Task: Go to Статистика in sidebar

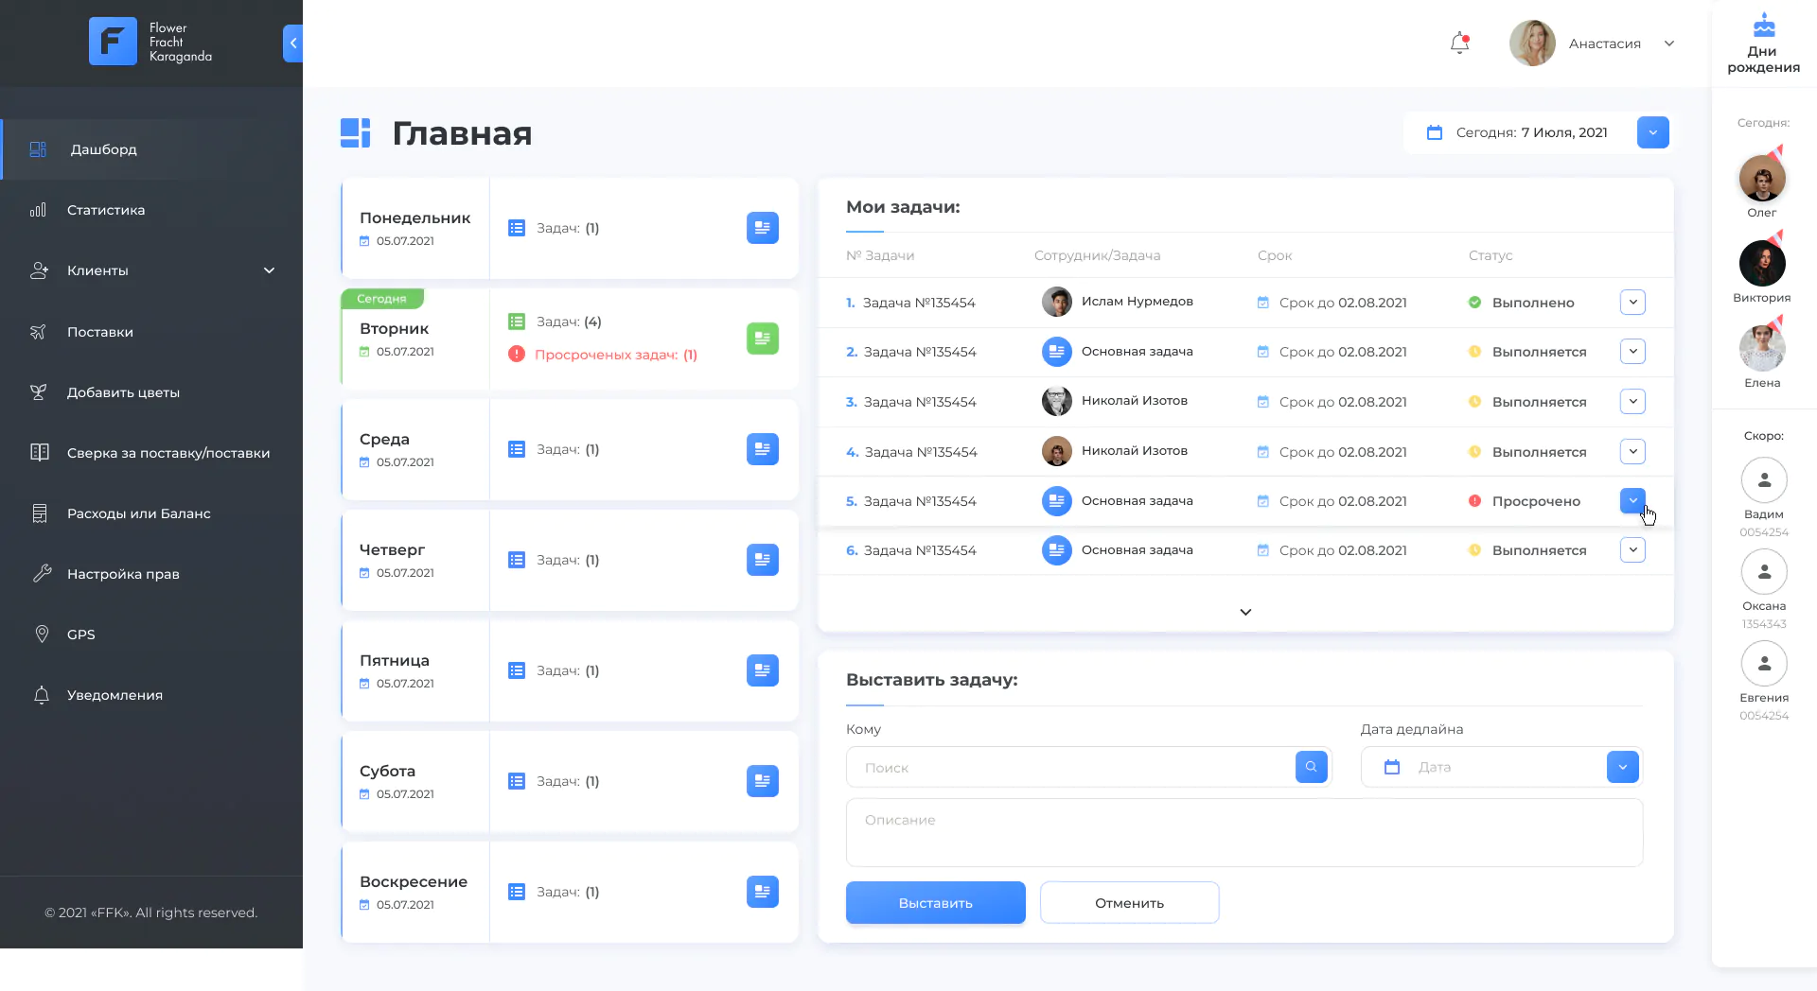Action: click(105, 210)
